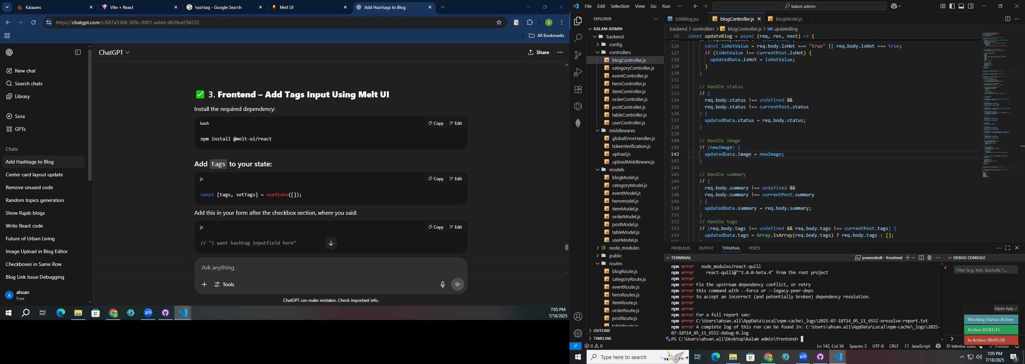Open Source Control view in VS Code
The width and height of the screenshot is (1025, 364).
[x=578, y=55]
